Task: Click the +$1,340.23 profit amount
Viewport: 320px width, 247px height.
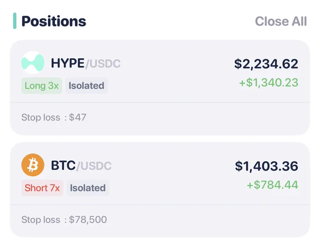Action: click(x=269, y=83)
